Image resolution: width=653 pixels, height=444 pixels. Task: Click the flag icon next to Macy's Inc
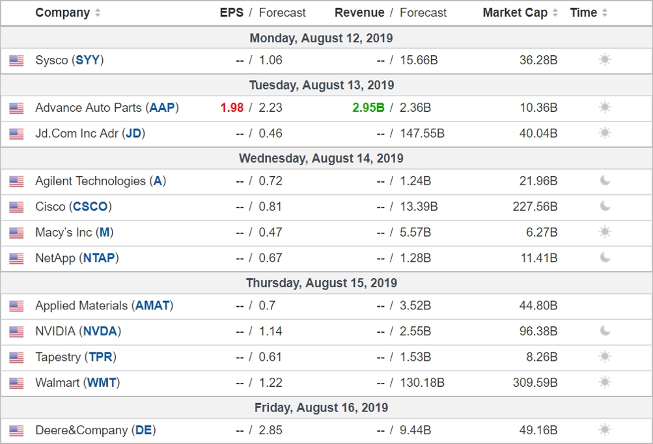point(16,233)
